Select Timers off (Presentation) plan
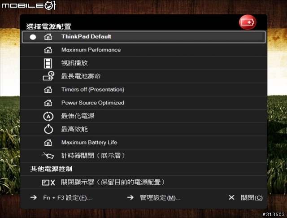The image size is (287, 218). (x=143, y=90)
